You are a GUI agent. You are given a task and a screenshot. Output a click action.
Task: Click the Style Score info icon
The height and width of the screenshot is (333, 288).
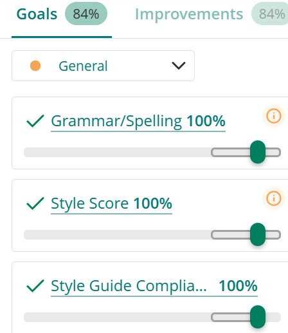pyautogui.click(x=274, y=198)
